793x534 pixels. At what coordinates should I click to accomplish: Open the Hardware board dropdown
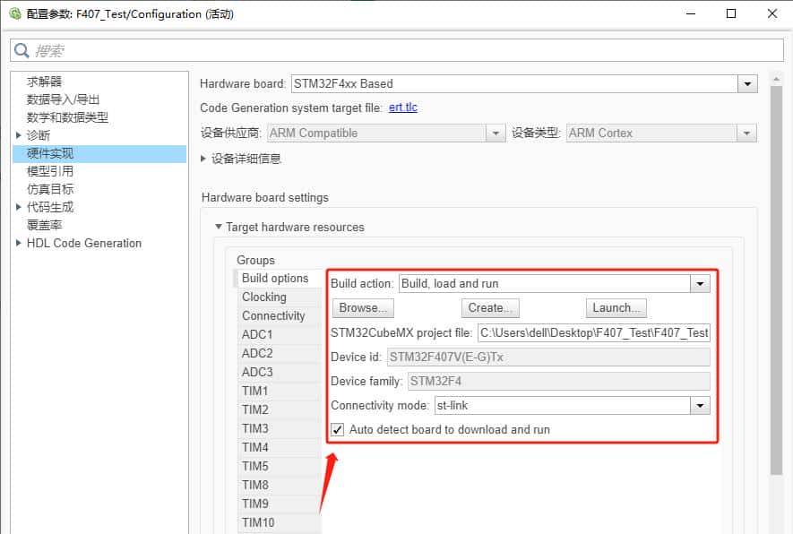pyautogui.click(x=748, y=83)
